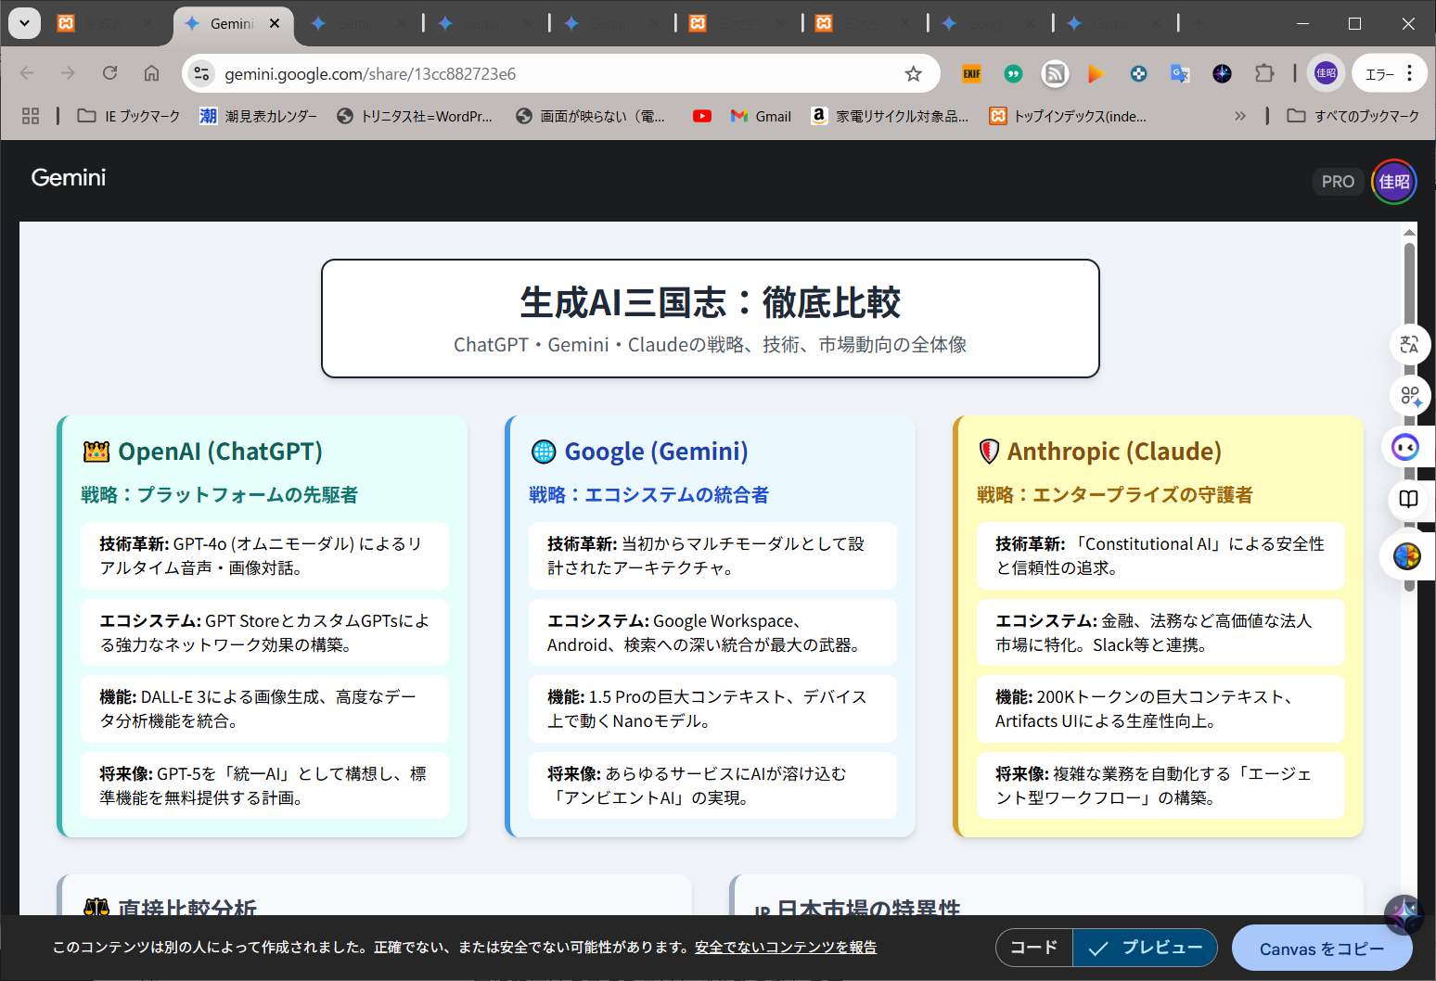Open the Chrome profile avatar 佳昭
1436x981 pixels.
tap(1326, 73)
